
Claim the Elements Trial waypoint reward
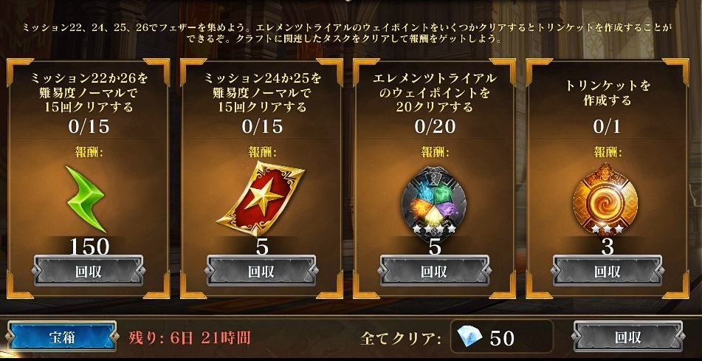click(x=435, y=270)
